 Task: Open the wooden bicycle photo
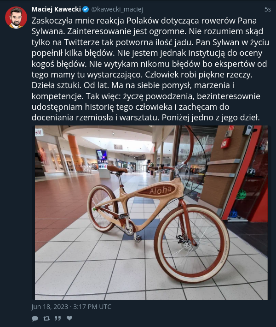point(151,213)
